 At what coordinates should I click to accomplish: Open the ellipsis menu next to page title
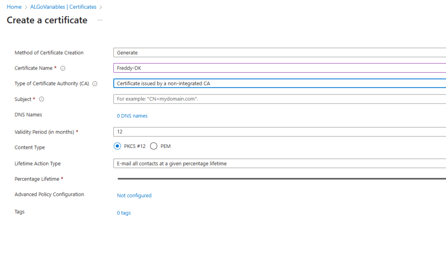[x=100, y=20]
